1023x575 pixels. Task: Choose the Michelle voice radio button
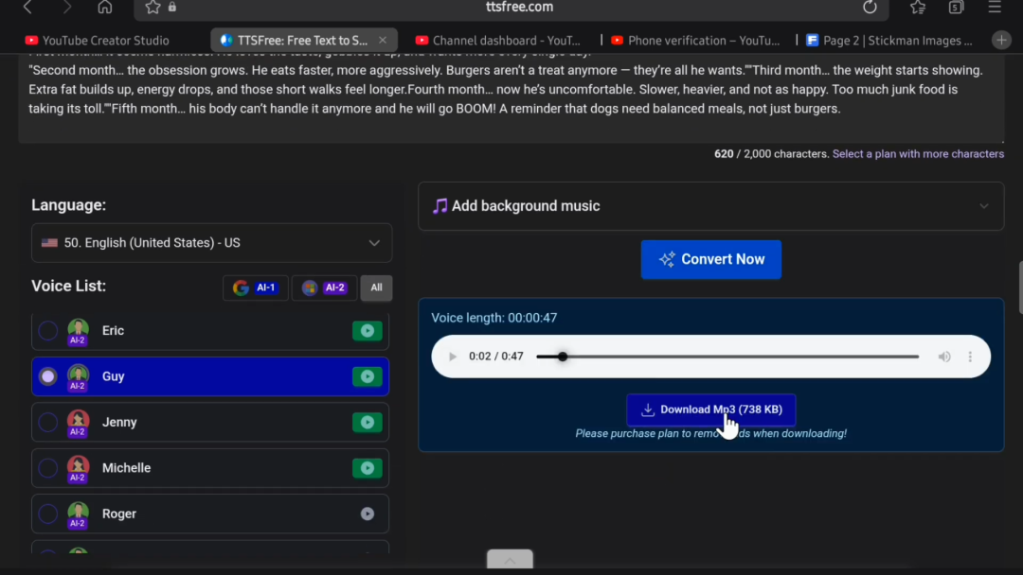point(48,468)
